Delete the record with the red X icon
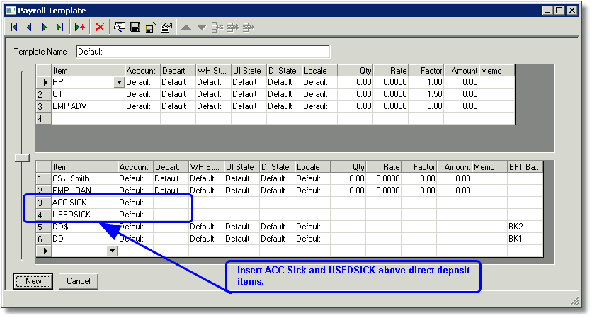Viewport: 592px width, 318px height. (x=100, y=27)
